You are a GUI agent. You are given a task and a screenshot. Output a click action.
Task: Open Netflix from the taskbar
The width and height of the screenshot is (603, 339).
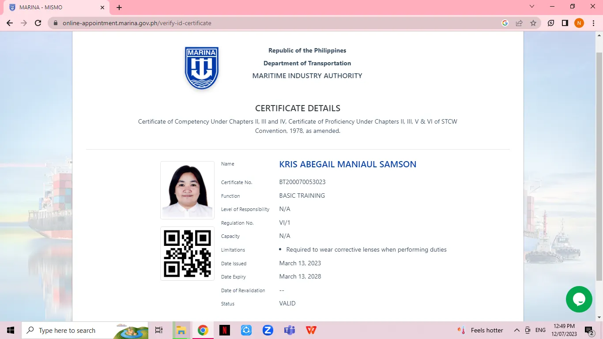[225, 330]
